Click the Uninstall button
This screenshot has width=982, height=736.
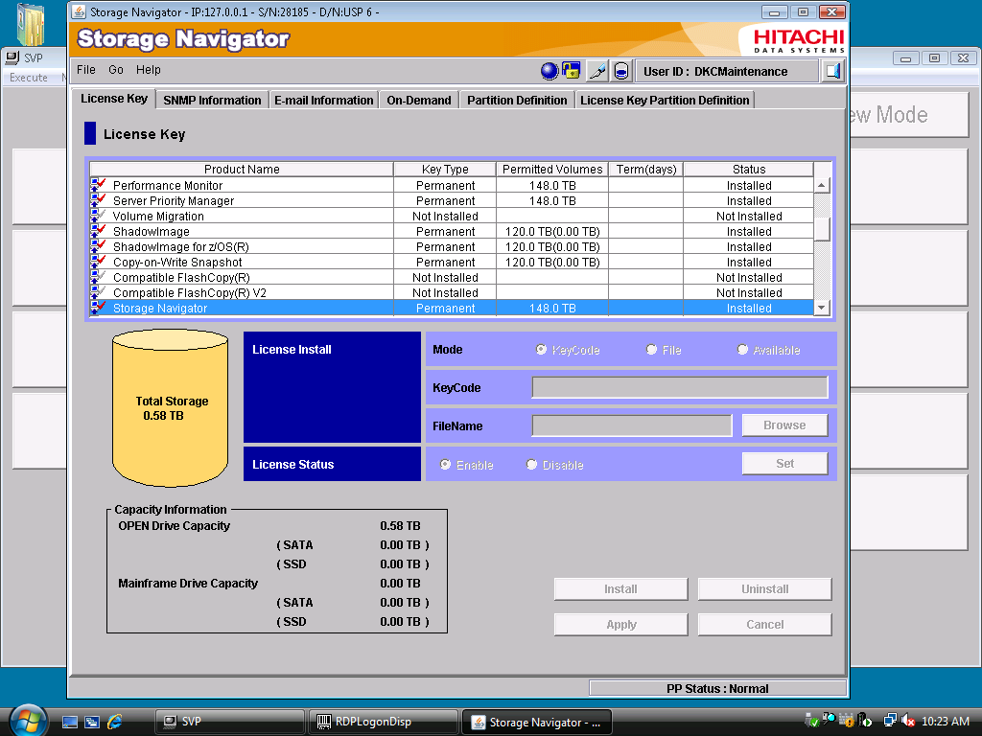[x=764, y=589]
